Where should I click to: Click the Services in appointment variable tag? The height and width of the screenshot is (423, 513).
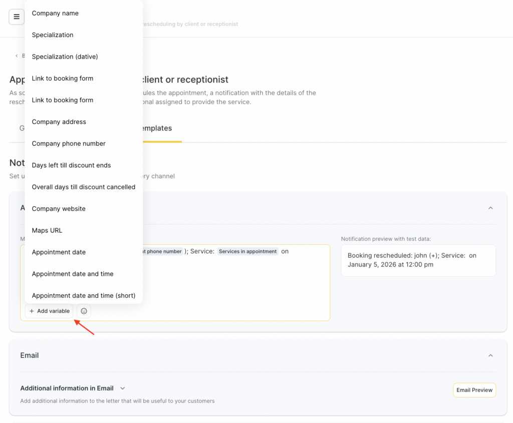247,251
